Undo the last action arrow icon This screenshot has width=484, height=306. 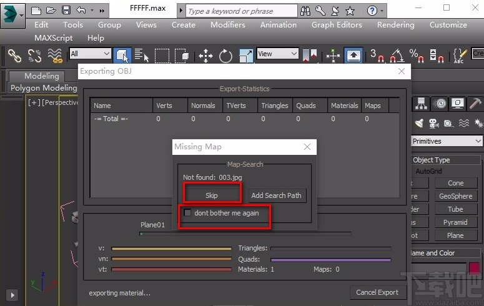81,11
